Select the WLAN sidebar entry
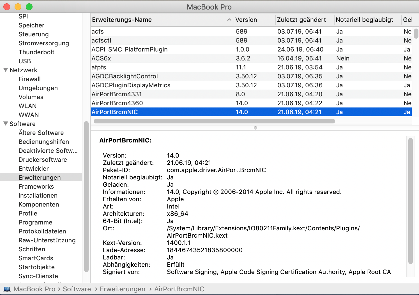 click(27, 106)
